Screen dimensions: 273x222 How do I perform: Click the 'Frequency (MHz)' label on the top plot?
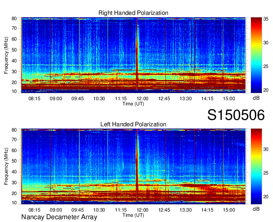click(x=6, y=55)
